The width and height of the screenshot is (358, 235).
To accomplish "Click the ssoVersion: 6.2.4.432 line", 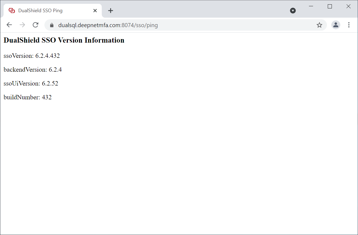I will 32,56.
